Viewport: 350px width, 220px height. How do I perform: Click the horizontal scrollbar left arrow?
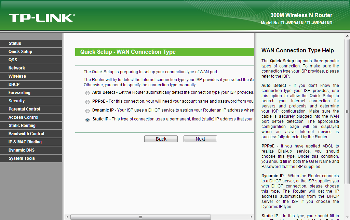(67, 217)
